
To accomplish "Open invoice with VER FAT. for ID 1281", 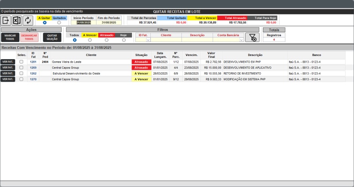I will click(8, 62).
